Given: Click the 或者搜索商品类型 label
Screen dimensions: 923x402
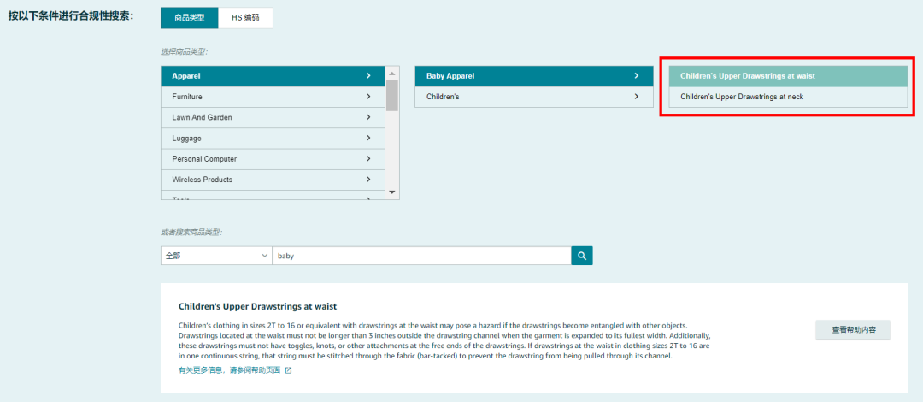Looking at the screenshot, I should pyautogui.click(x=192, y=233).
